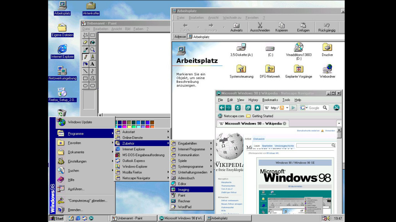Click the Diskussion tab on Wikipedia

259,139
